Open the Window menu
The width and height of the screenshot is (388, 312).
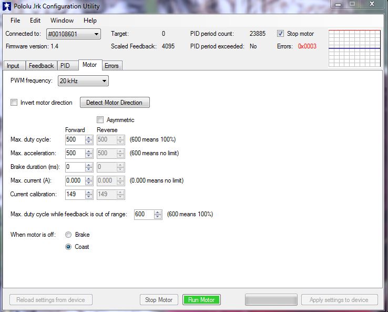click(62, 21)
